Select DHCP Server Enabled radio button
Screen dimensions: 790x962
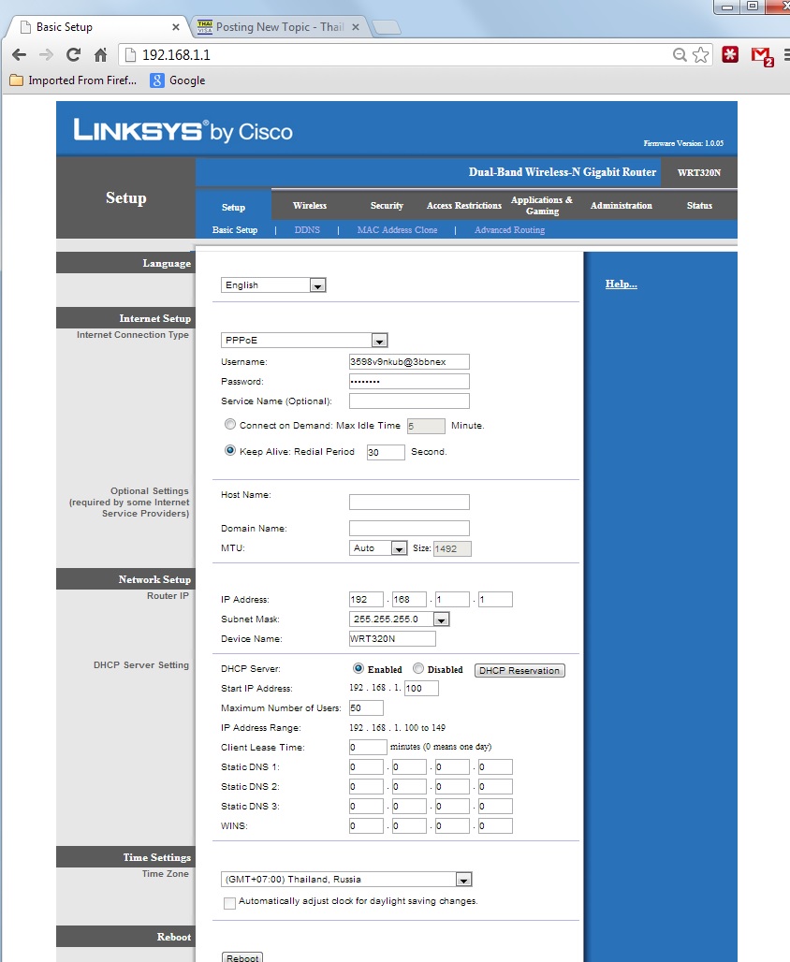click(x=358, y=668)
